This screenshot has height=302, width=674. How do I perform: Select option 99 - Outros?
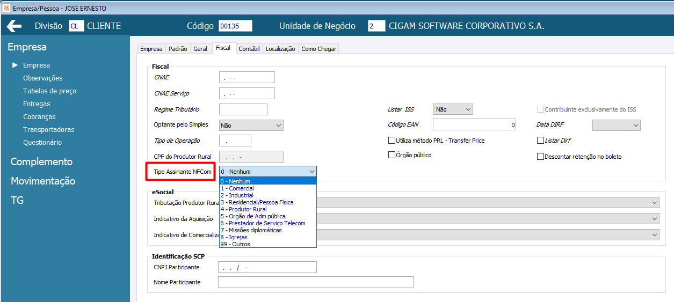[268, 244]
